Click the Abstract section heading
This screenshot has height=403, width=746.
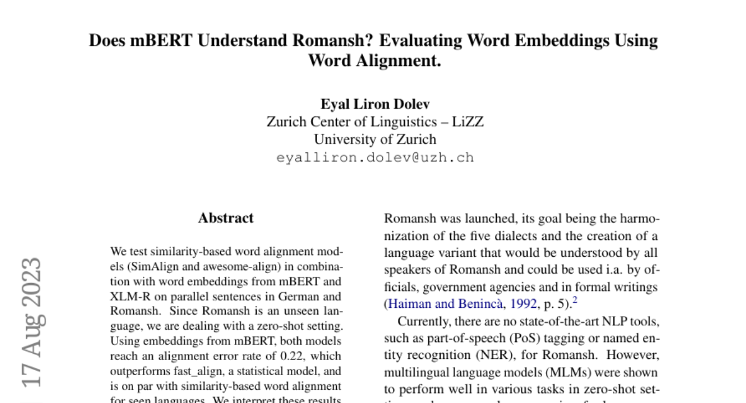[x=226, y=218]
